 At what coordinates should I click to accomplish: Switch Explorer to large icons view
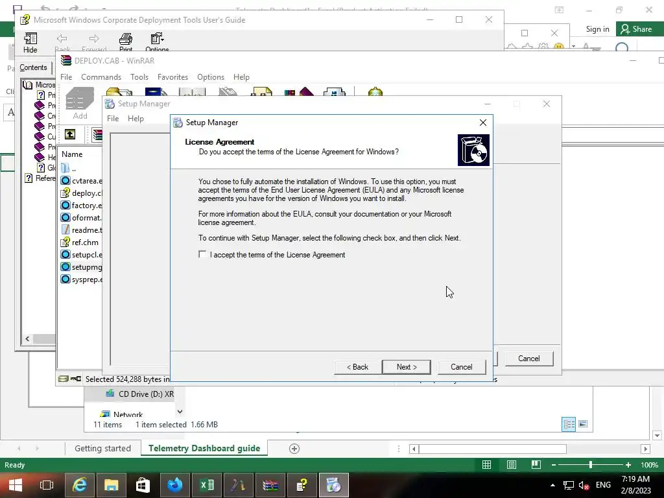[583, 424]
